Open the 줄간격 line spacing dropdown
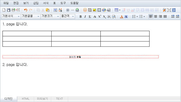The height and width of the screenshot is (102, 181). 68,16
